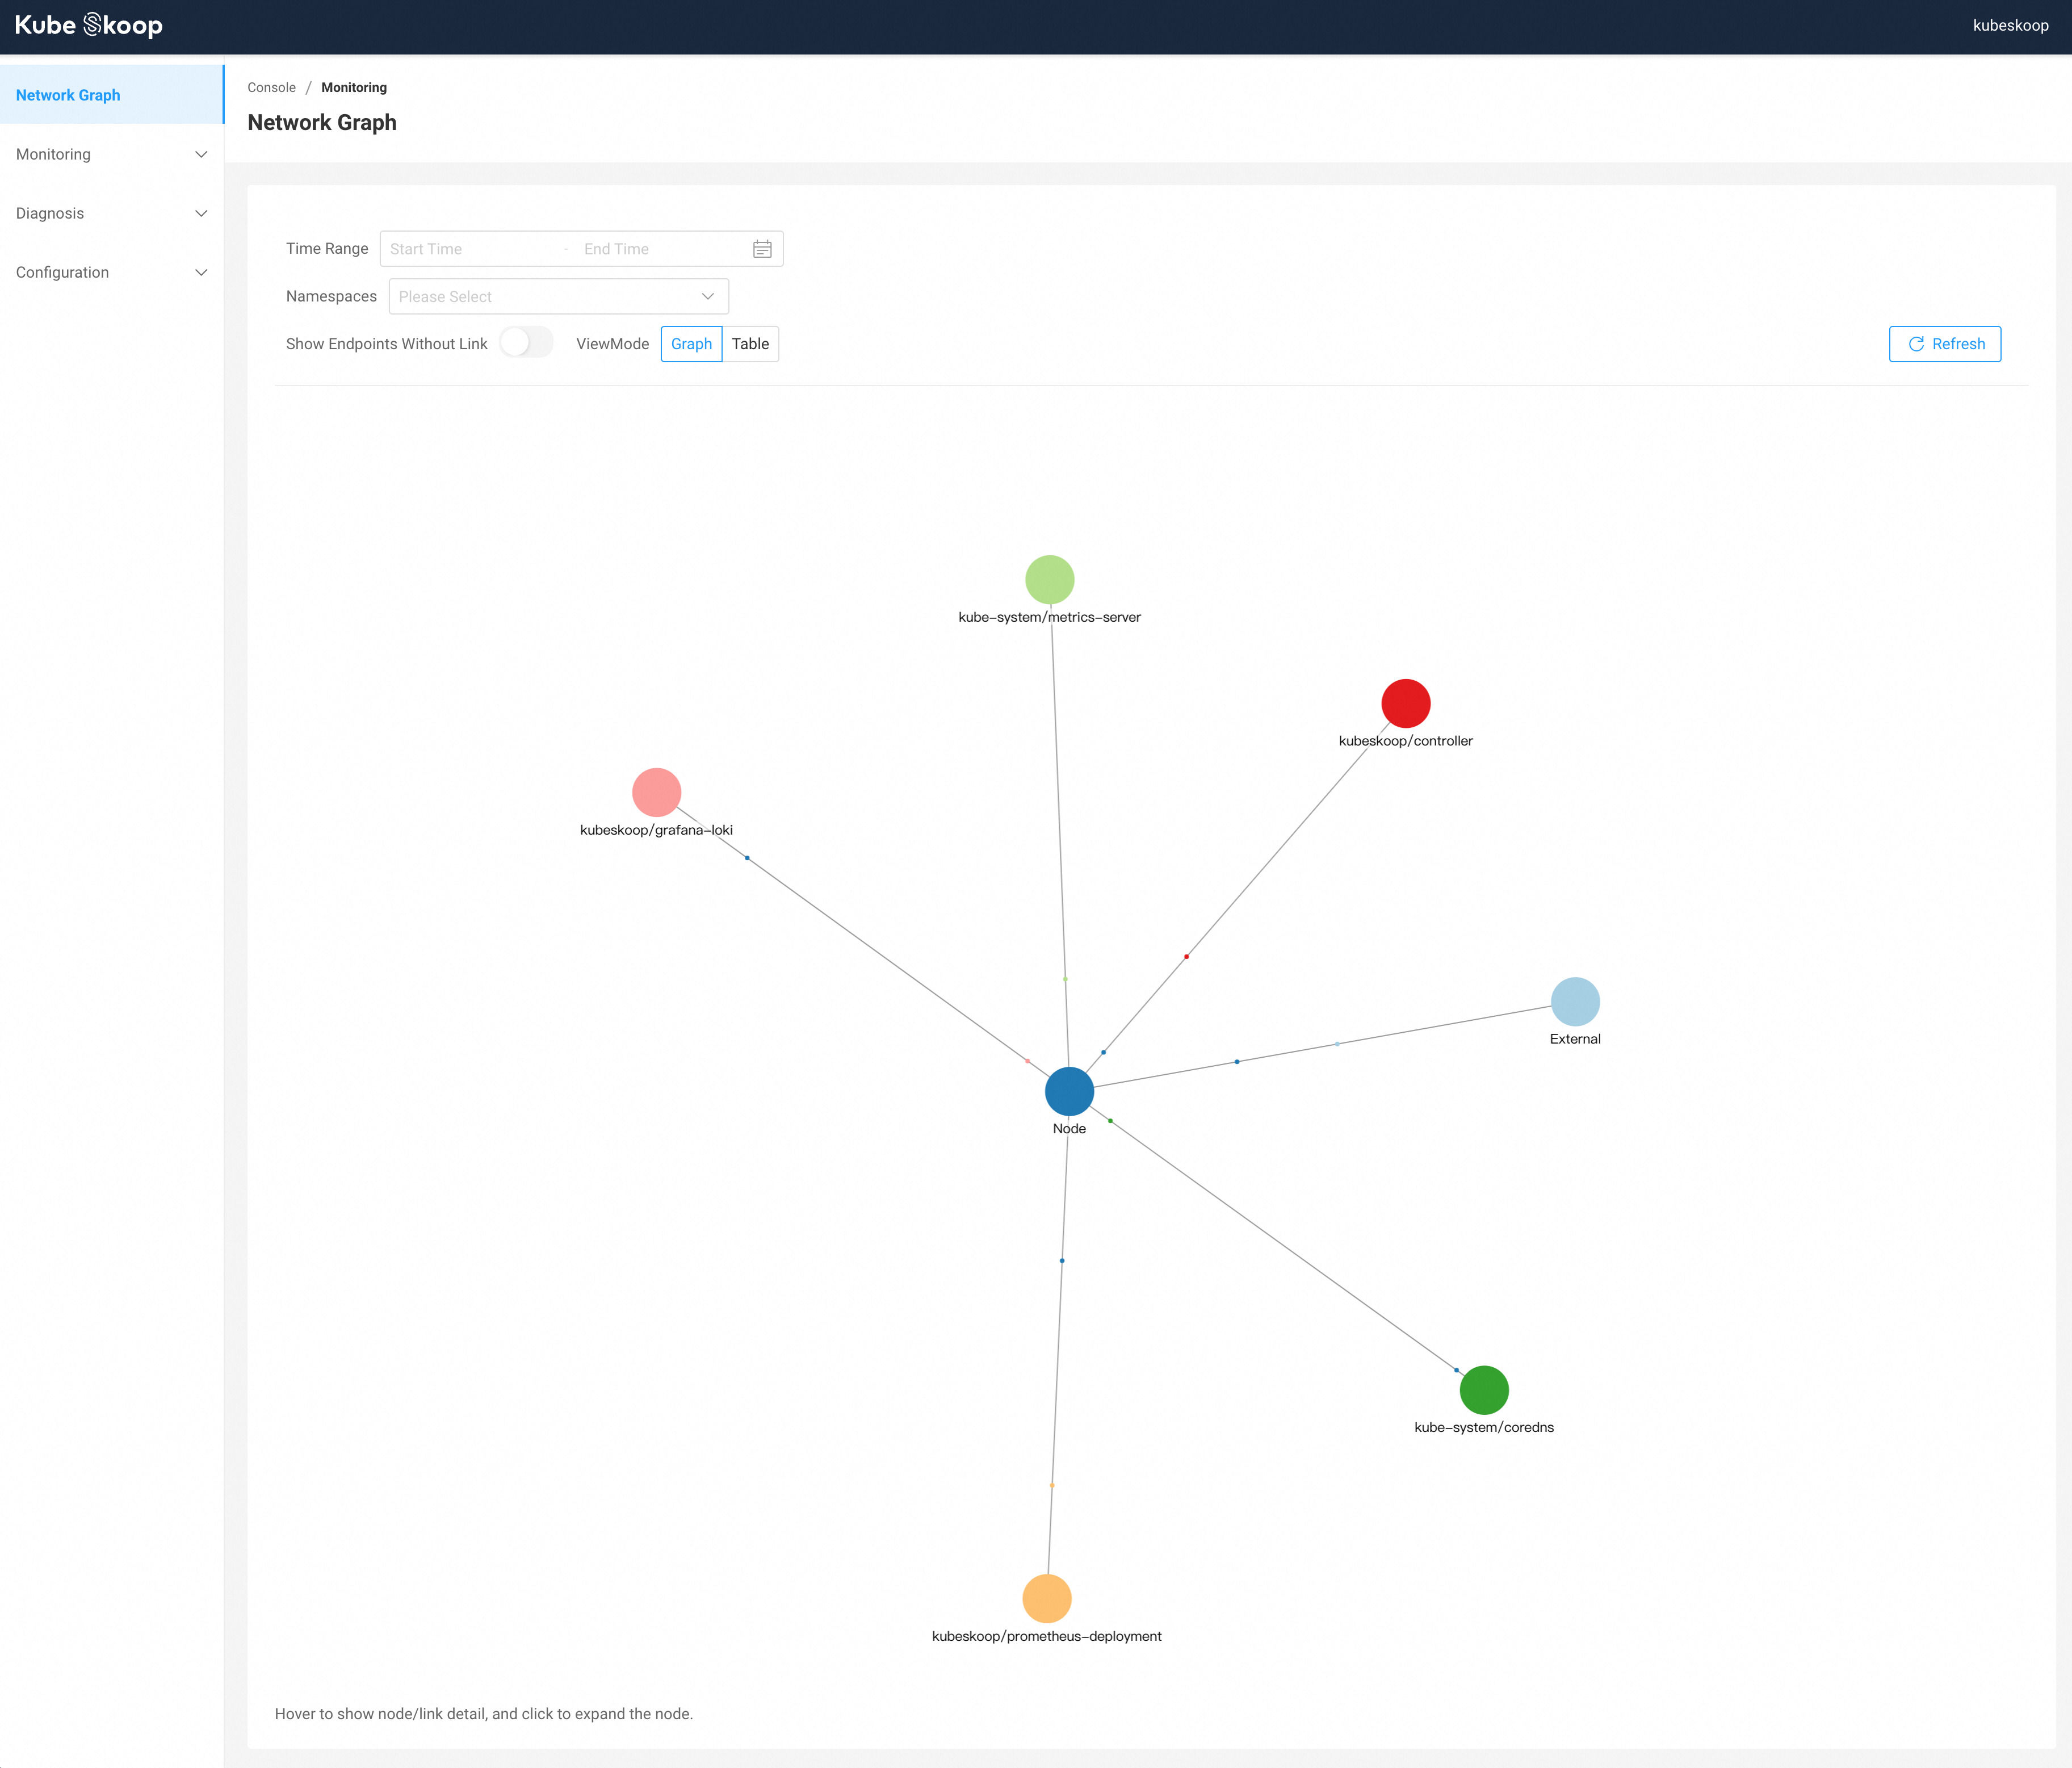2072x1768 pixels.
Task: Expand the Monitoring sidebar menu
Action: 111,154
